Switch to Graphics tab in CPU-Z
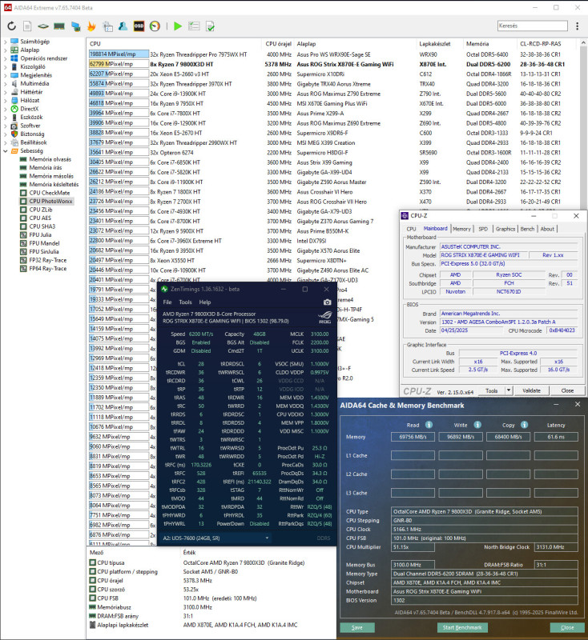 pyautogui.click(x=505, y=229)
